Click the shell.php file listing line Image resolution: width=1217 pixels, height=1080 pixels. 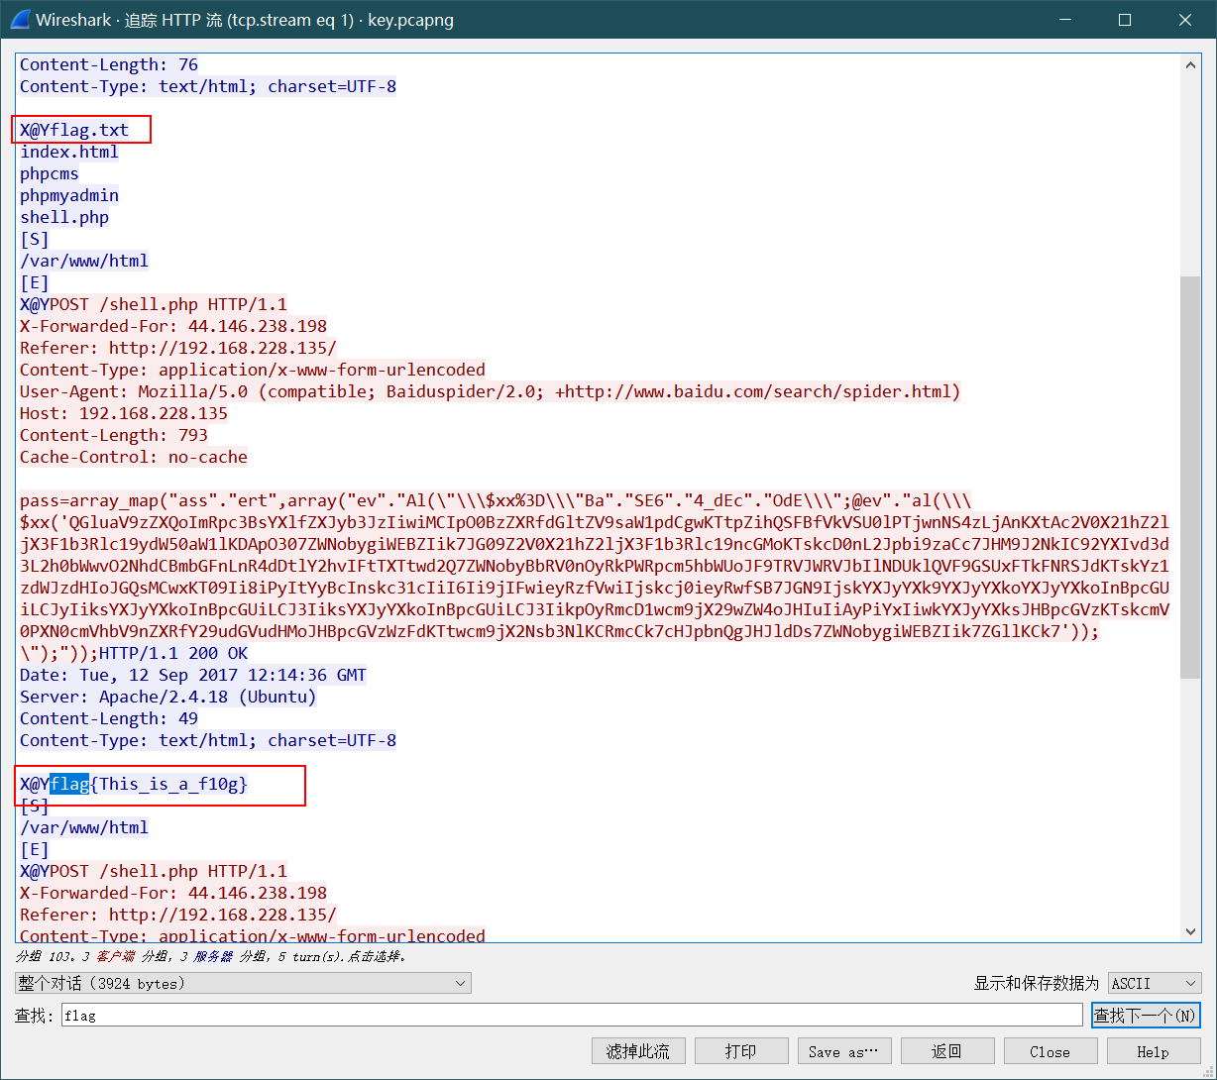(x=64, y=217)
